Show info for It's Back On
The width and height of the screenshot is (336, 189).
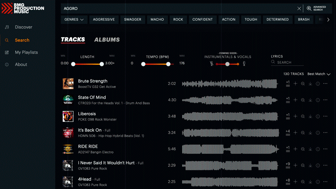click(x=318, y=133)
